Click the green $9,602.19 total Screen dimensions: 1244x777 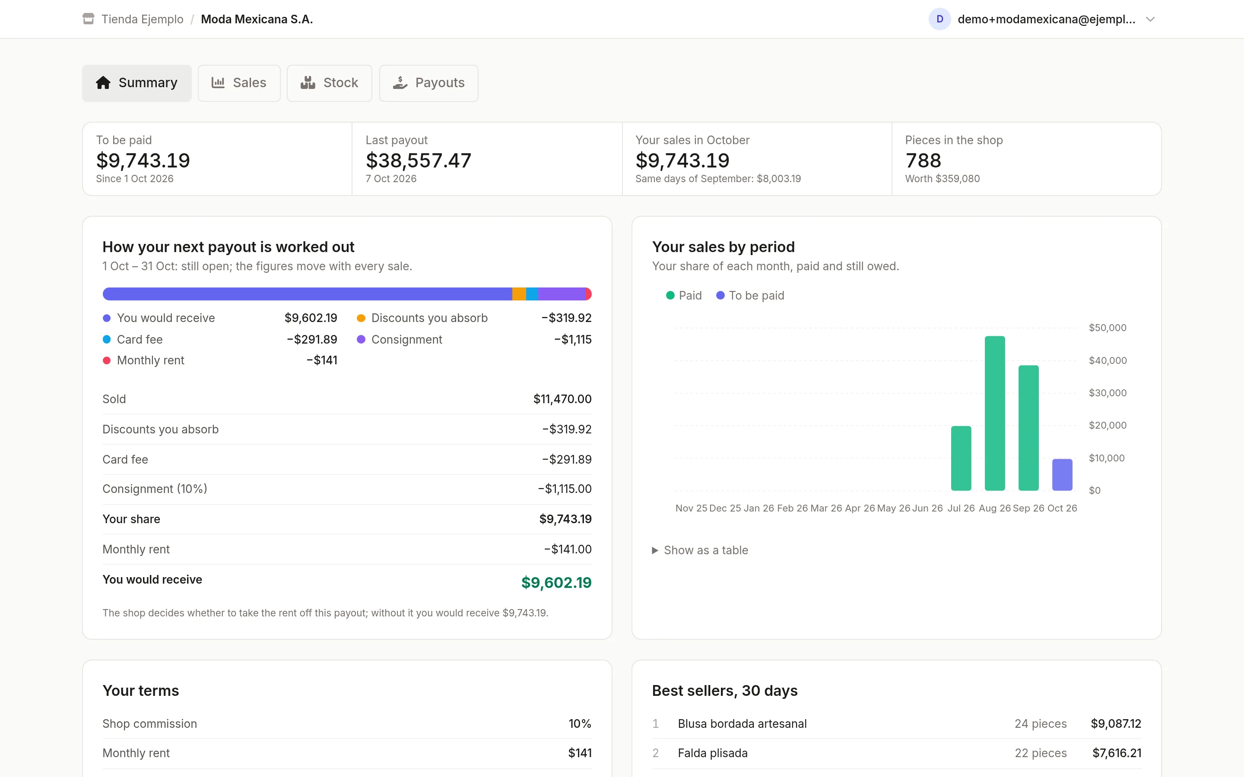[556, 582]
